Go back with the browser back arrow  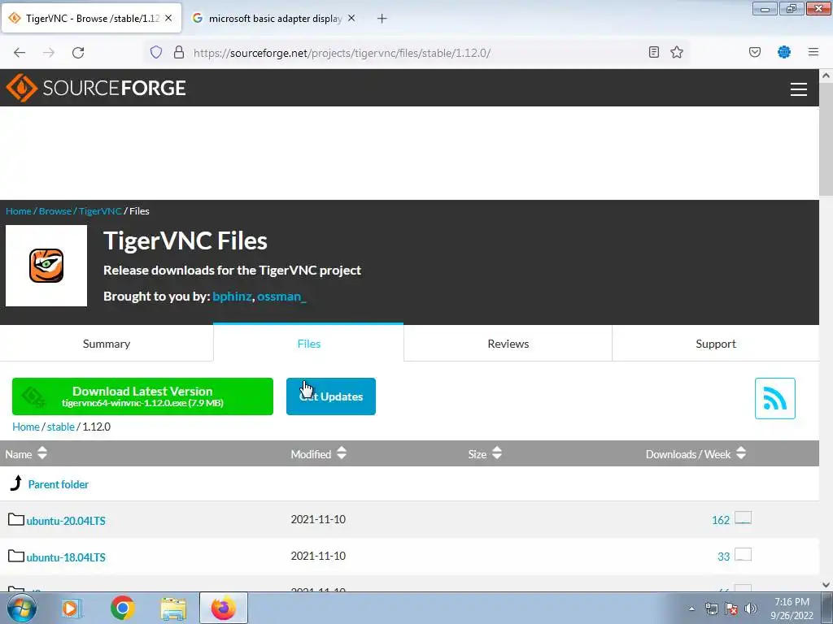(20, 52)
